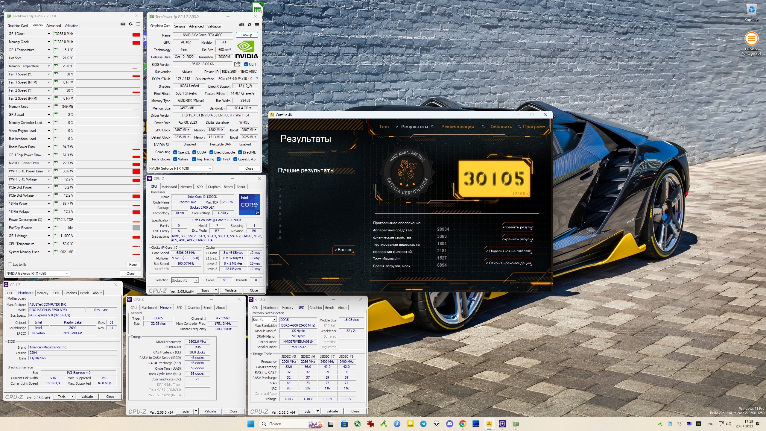Image resolution: width=766 pixels, height=431 pixels.
Task: Toggle the UEFI checkbox in GPU-Z
Action: click(246, 64)
